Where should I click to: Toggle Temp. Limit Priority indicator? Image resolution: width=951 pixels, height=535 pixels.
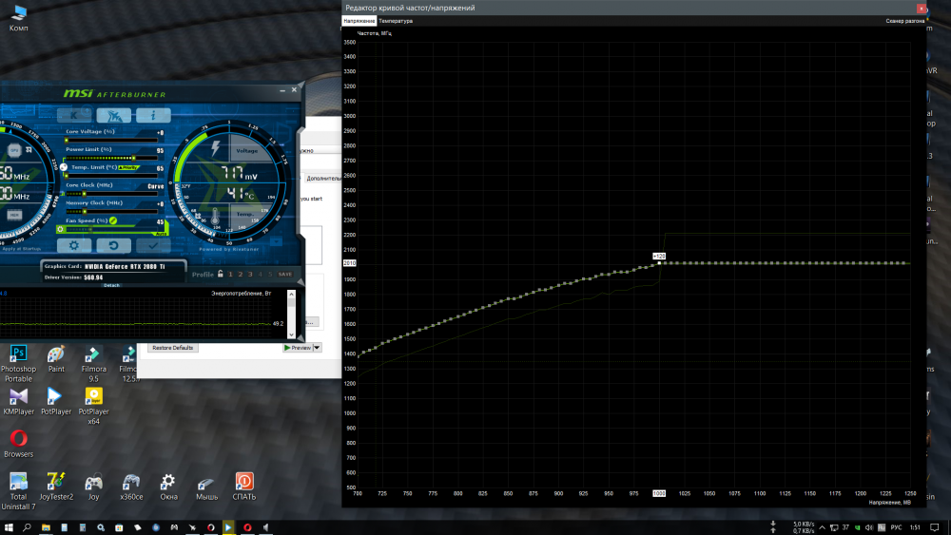click(128, 167)
